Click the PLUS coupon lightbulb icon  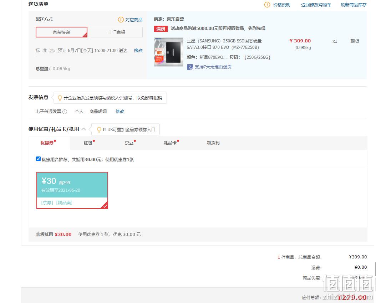tap(99, 130)
